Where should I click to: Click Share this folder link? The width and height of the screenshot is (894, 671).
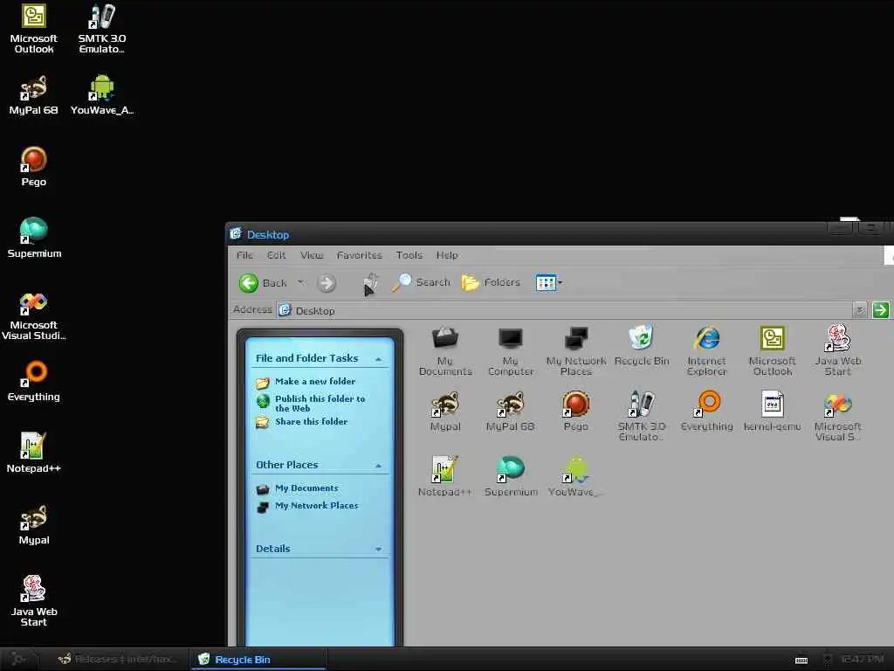312,421
